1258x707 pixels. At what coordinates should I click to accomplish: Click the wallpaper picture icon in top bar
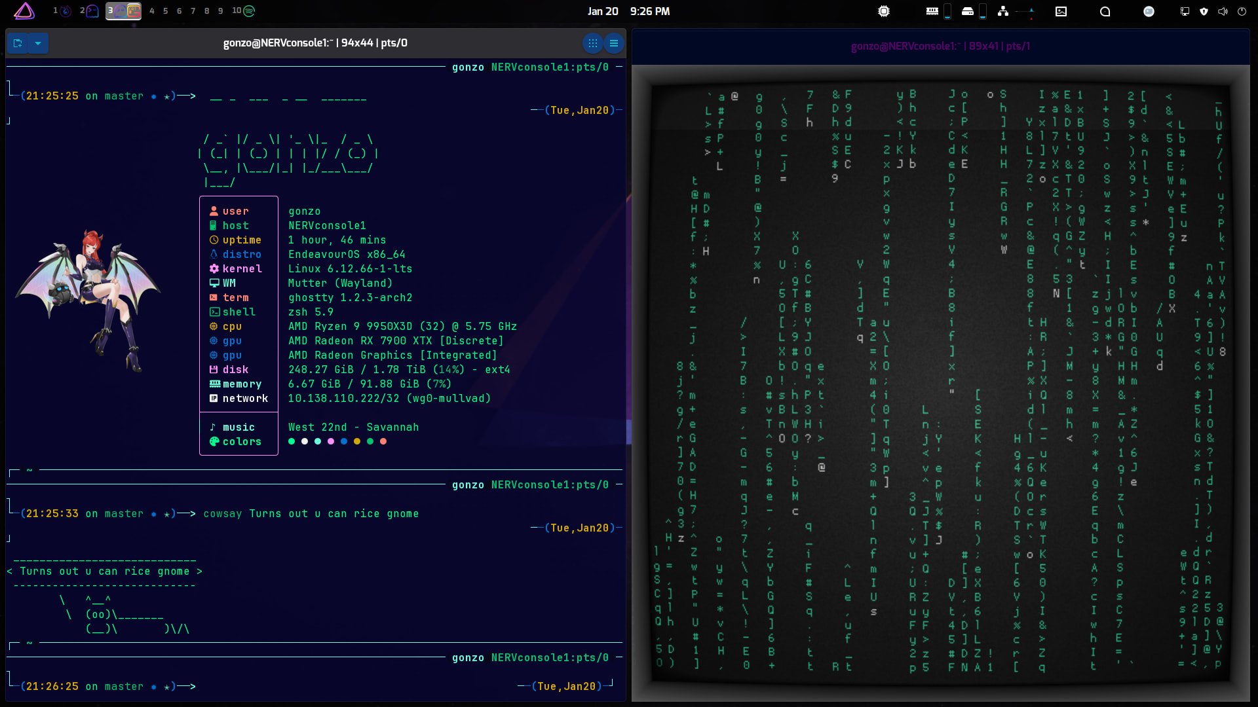pos(1061,11)
